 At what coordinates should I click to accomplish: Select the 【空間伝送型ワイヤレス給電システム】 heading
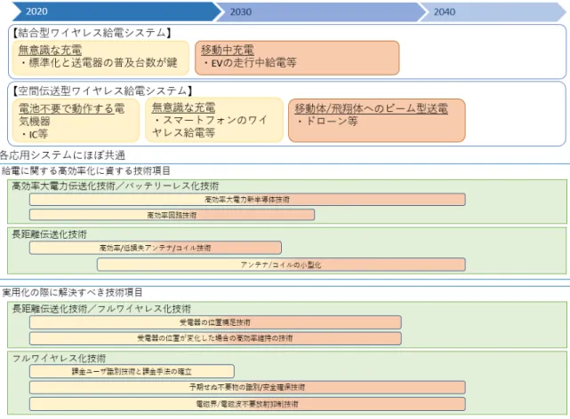[x=102, y=91]
